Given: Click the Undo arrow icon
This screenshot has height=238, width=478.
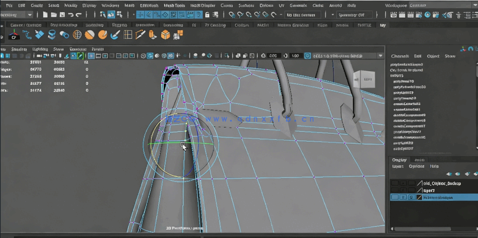Looking at the screenshot, I should [70, 15].
